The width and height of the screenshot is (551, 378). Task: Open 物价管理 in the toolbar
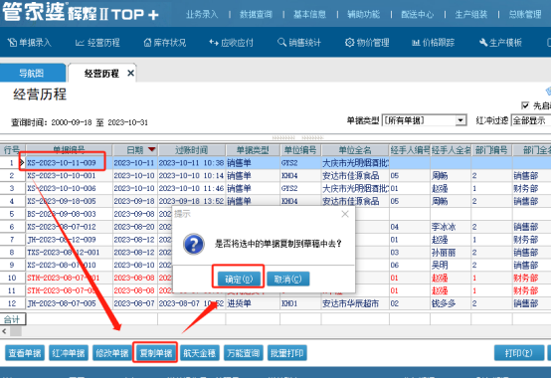click(367, 43)
